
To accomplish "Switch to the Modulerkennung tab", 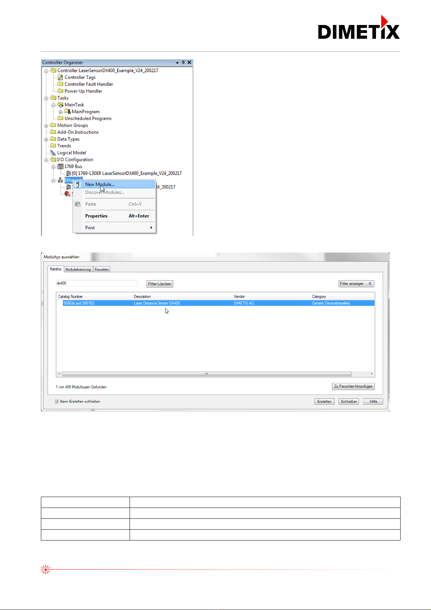I will tap(78, 269).
